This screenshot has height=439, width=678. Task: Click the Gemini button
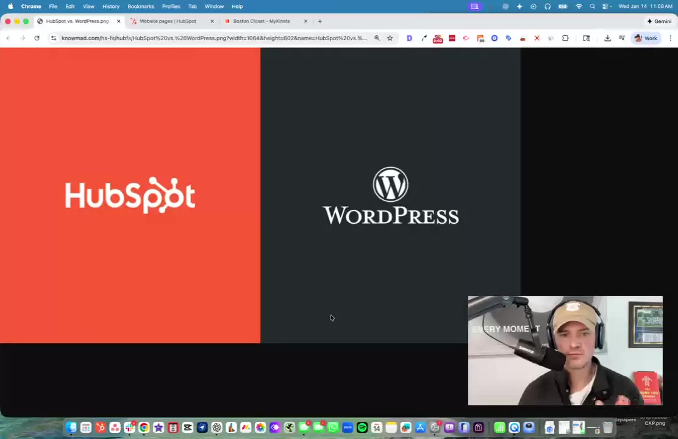[x=659, y=21]
